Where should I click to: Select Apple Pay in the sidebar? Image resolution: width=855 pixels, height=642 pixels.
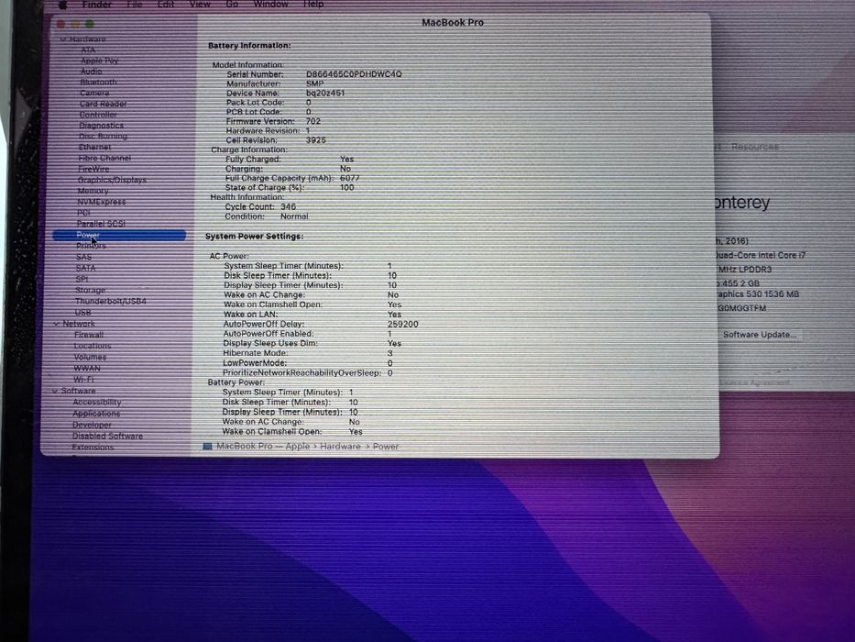click(x=99, y=61)
